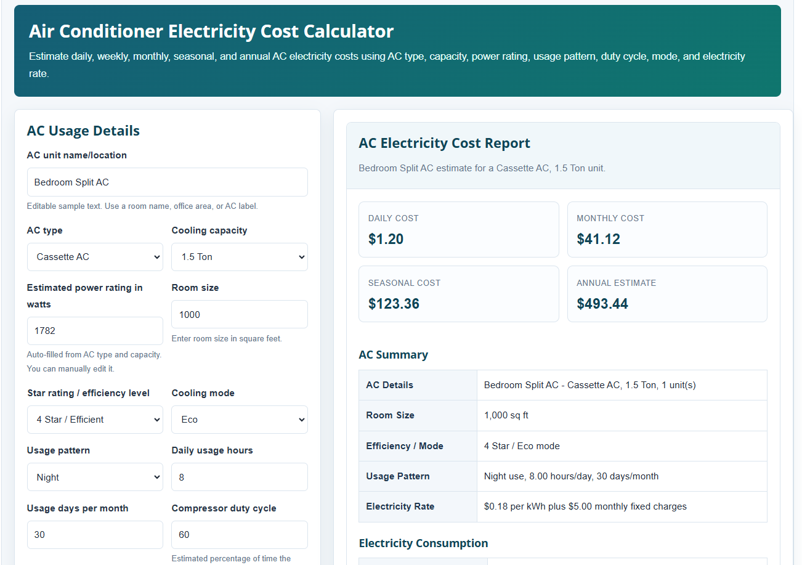Click the 'Night use, 8.00 hours/day' cell
Viewport: 802px width, 565px height.
click(x=622, y=476)
